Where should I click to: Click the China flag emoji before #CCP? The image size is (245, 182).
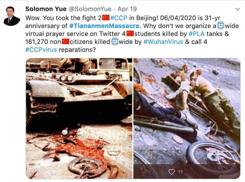tap(106, 17)
